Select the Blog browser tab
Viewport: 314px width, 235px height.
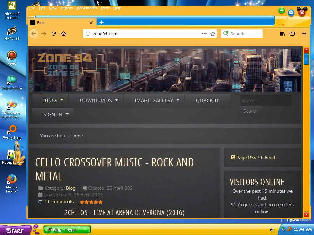(x=62, y=23)
